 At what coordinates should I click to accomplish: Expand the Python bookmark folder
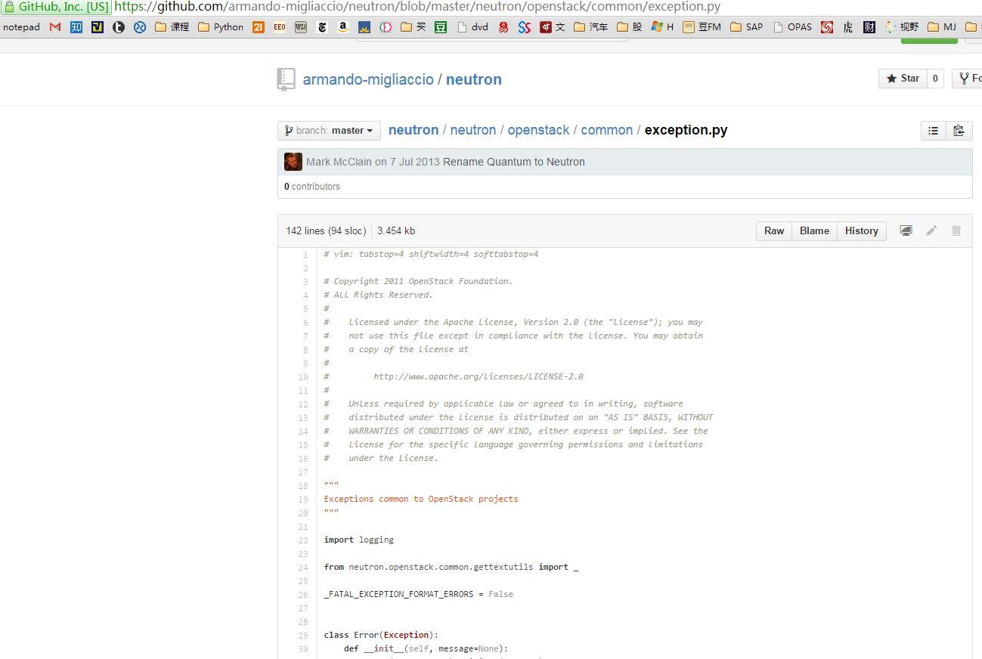pos(221,27)
